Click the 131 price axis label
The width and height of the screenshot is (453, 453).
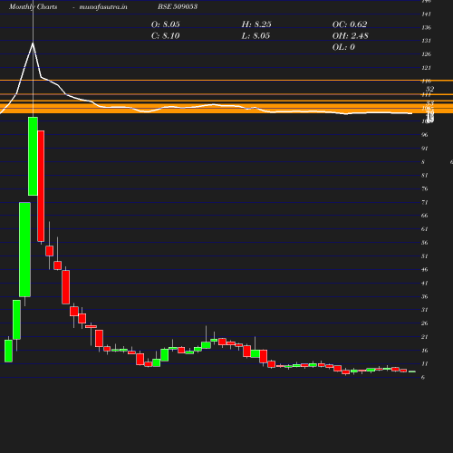click(x=426, y=41)
